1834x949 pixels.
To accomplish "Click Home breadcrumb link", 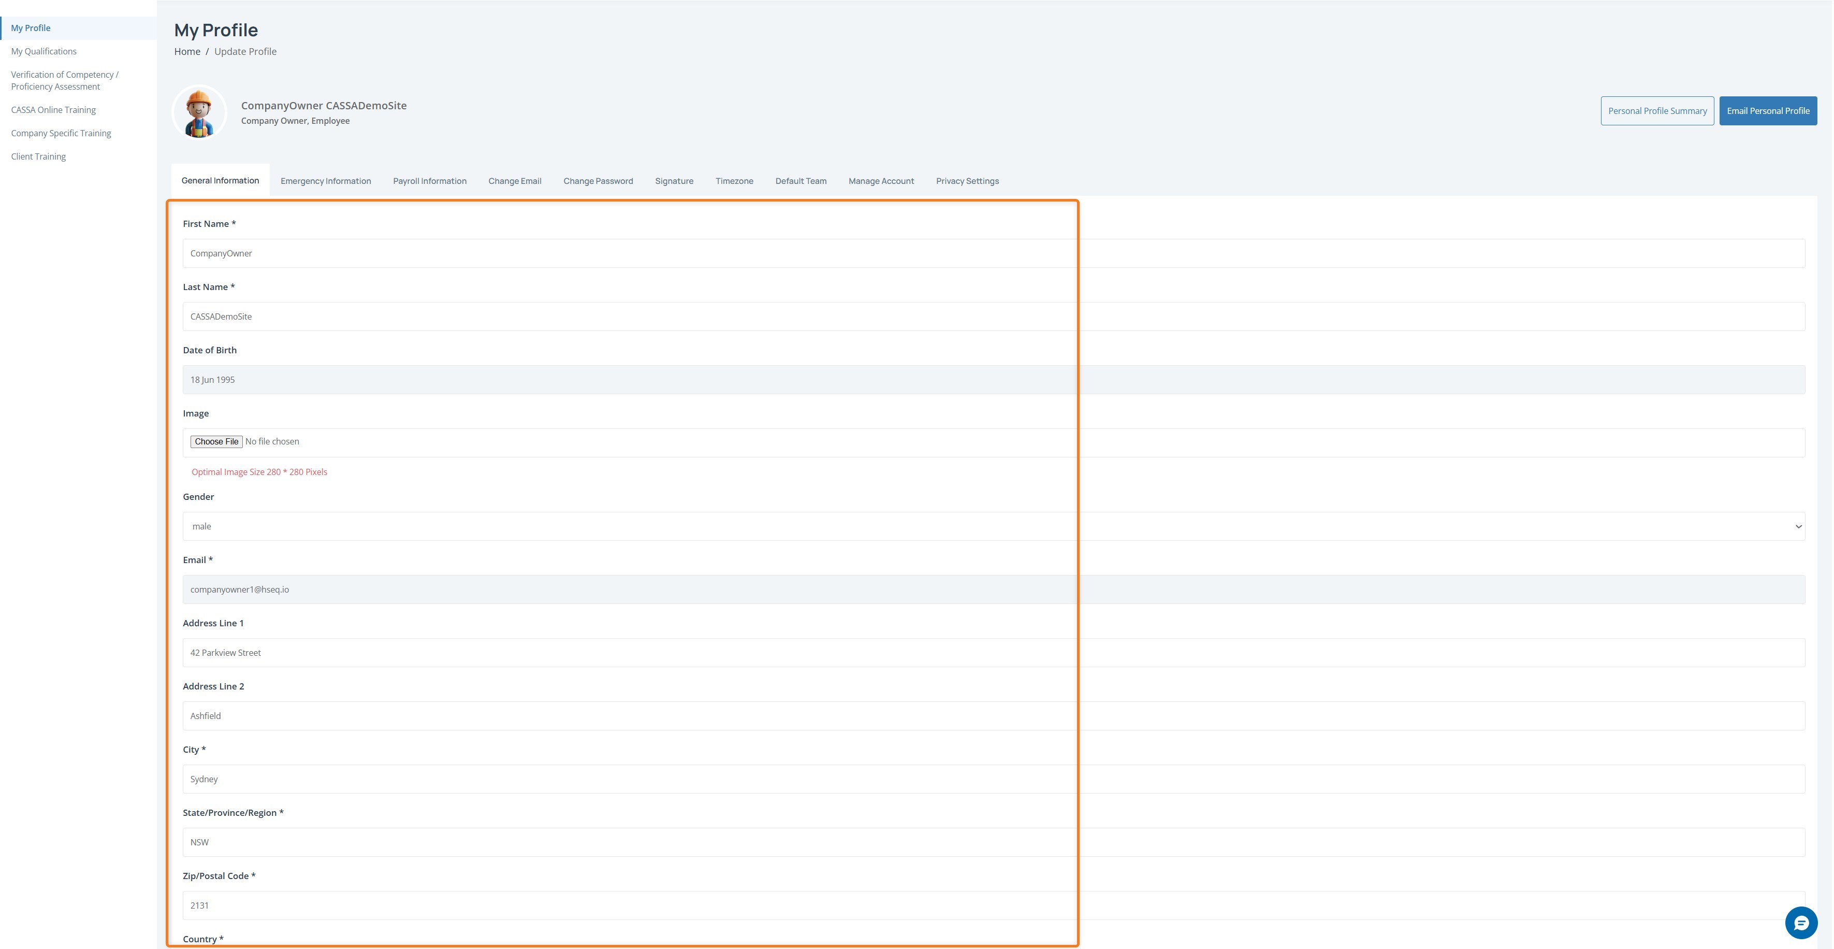I will coord(187,51).
